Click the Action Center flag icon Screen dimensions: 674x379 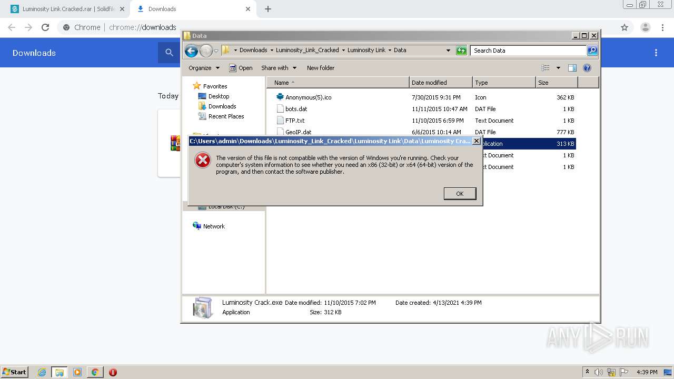[x=623, y=372]
